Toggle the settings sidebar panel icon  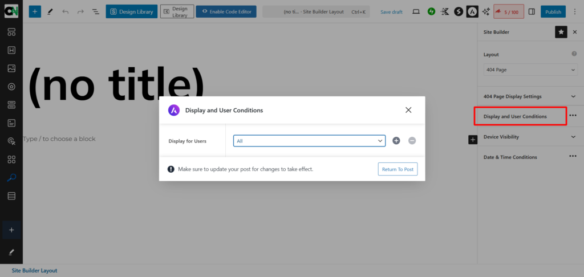click(x=532, y=11)
